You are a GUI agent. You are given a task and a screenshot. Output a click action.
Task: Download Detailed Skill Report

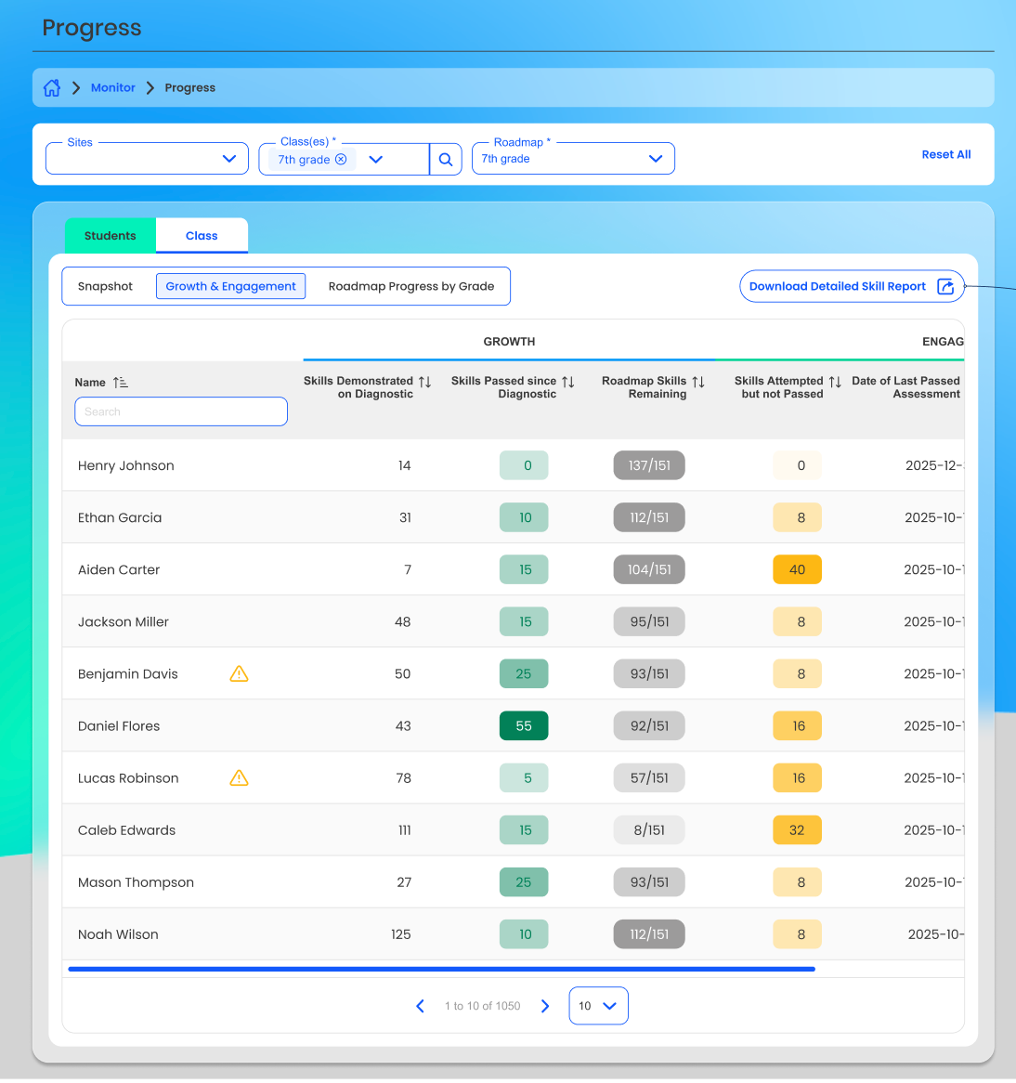(852, 286)
